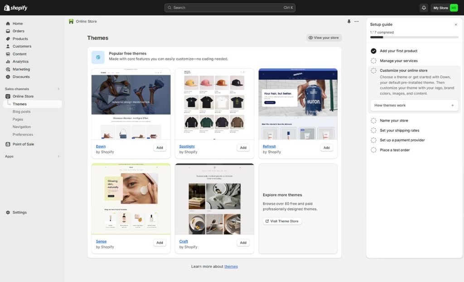464x282 pixels.
Task: Open Blog posts in sidebar
Action: pos(21,112)
